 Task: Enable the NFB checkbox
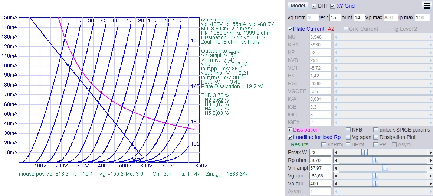tap(348, 130)
